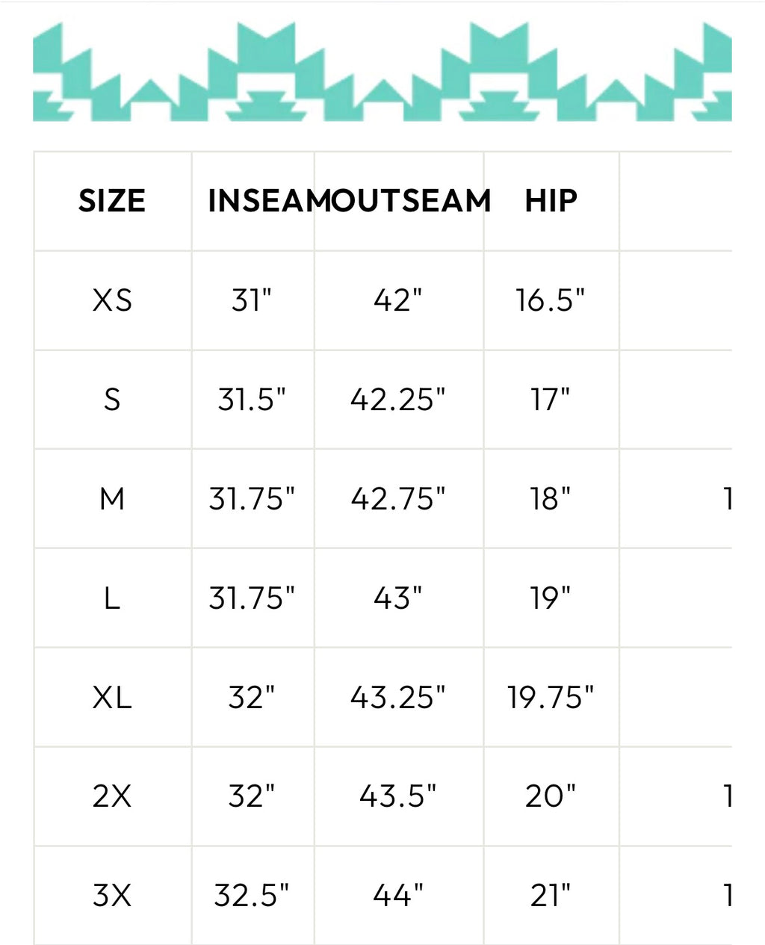This screenshot has width=765, height=945.
Task: Click the 2X outseam value 43.5"
Action: tap(397, 796)
